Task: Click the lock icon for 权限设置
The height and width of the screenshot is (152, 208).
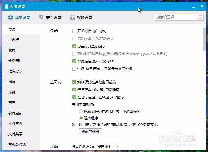Action: [73, 17]
